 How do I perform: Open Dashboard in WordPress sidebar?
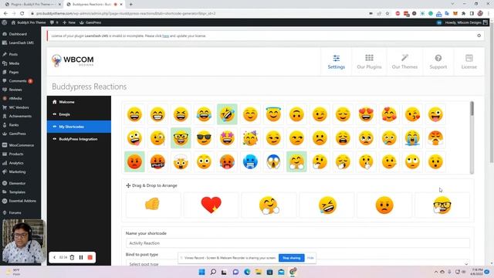(18, 34)
